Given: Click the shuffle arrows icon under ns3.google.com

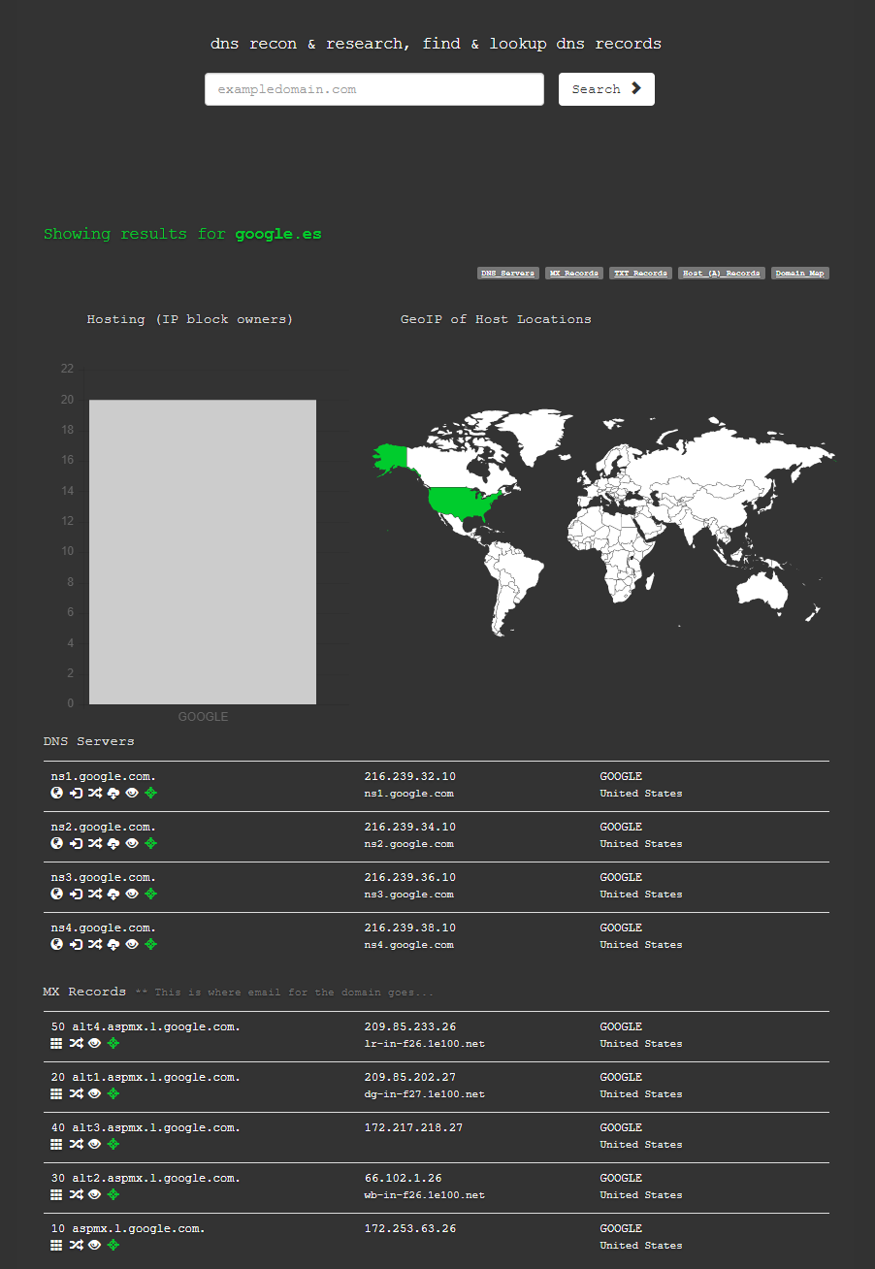Looking at the screenshot, I should 94,894.
